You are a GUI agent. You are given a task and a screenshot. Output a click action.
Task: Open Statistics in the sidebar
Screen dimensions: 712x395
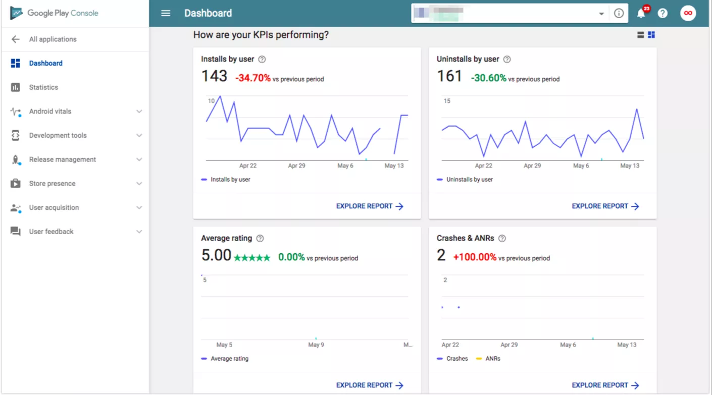pos(43,87)
